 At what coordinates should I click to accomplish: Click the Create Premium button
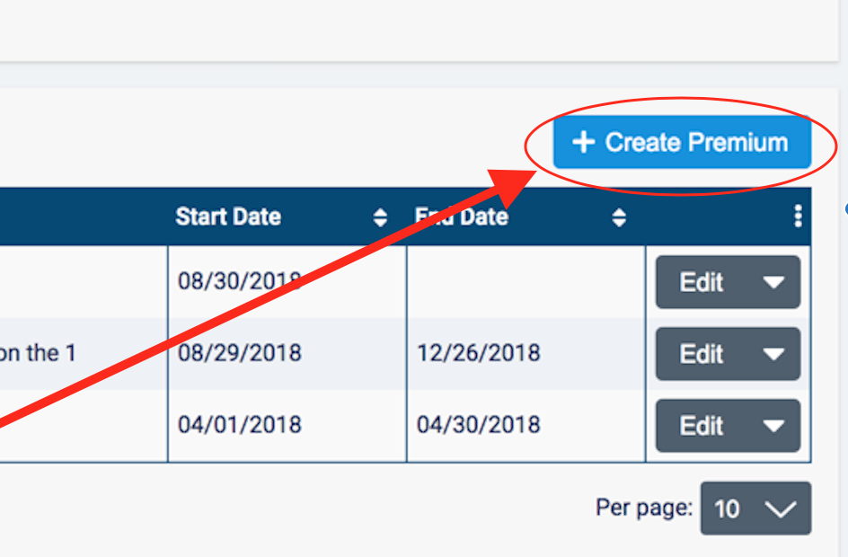(x=683, y=142)
